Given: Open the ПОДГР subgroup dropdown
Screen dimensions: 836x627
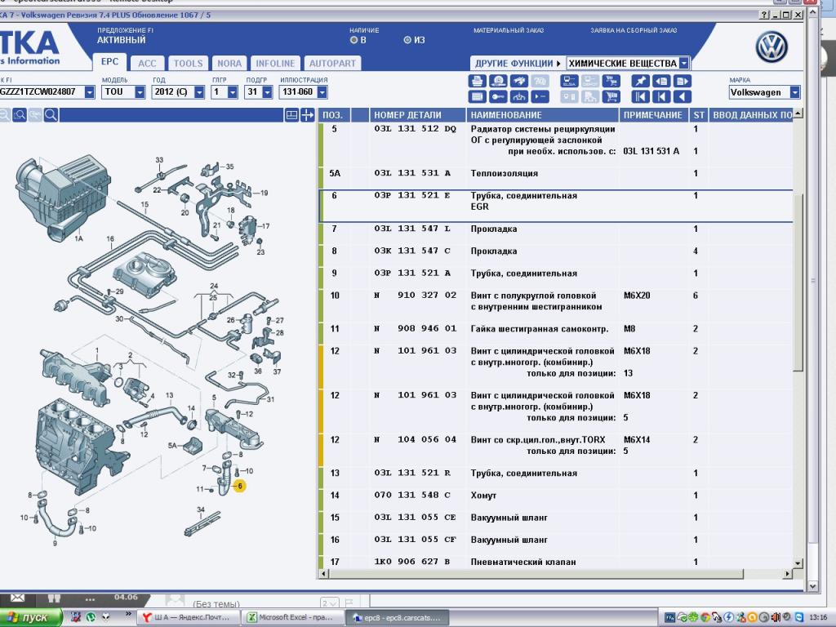Looking at the screenshot, I should pyautogui.click(x=268, y=92).
